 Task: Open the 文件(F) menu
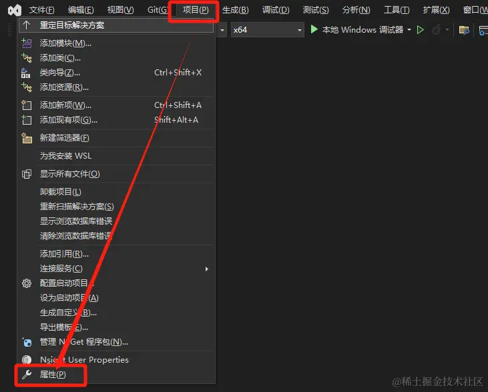coord(41,10)
